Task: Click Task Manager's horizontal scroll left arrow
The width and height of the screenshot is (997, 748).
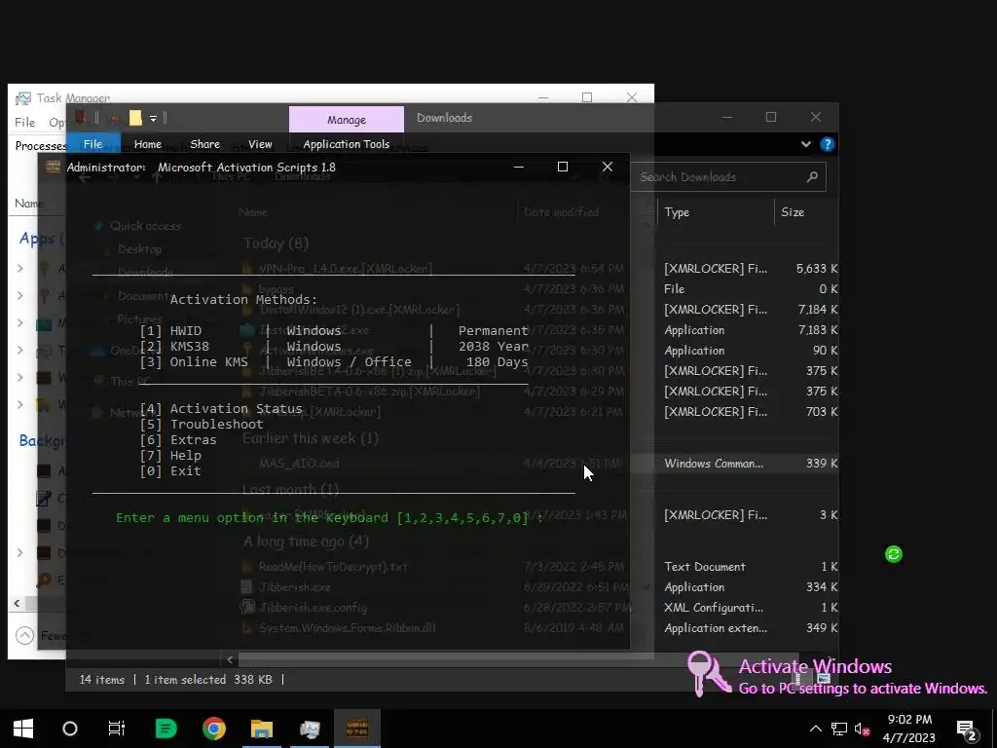Action: (18, 603)
